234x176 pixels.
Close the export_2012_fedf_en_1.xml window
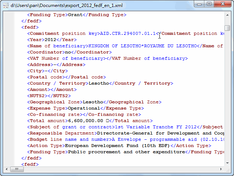coord(222,4)
